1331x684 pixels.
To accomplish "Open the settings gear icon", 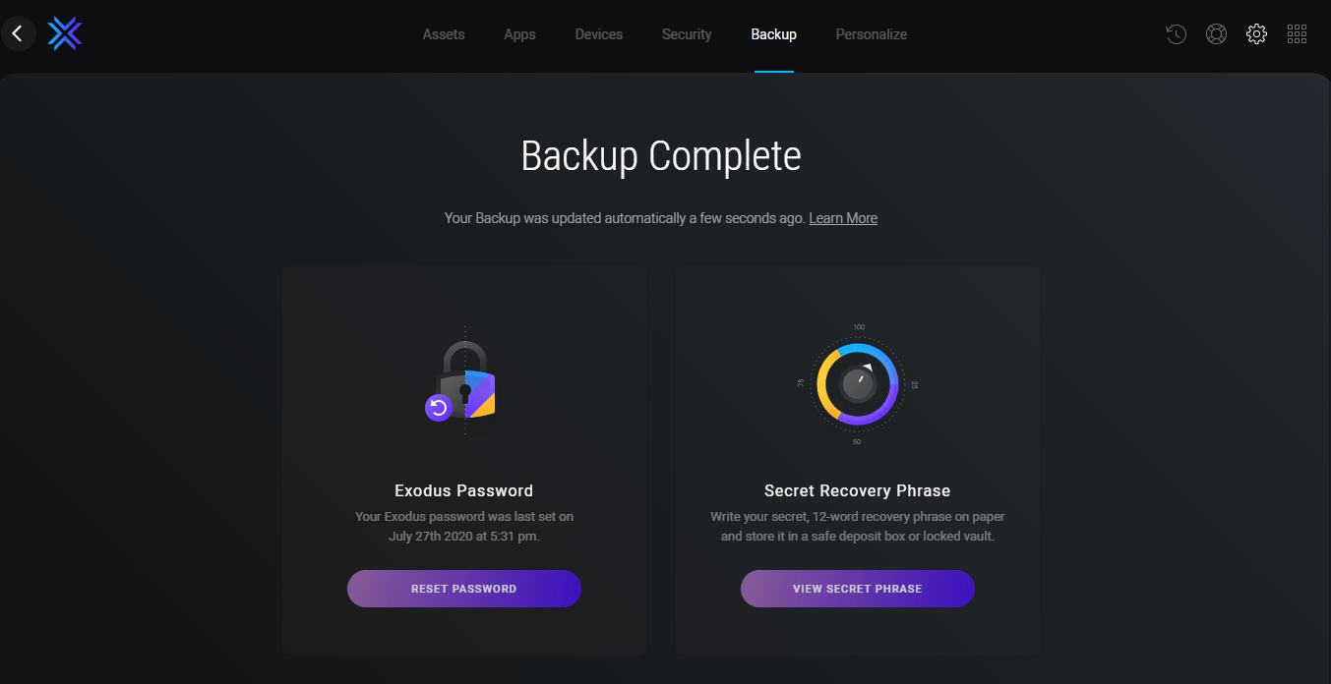I will [1256, 34].
